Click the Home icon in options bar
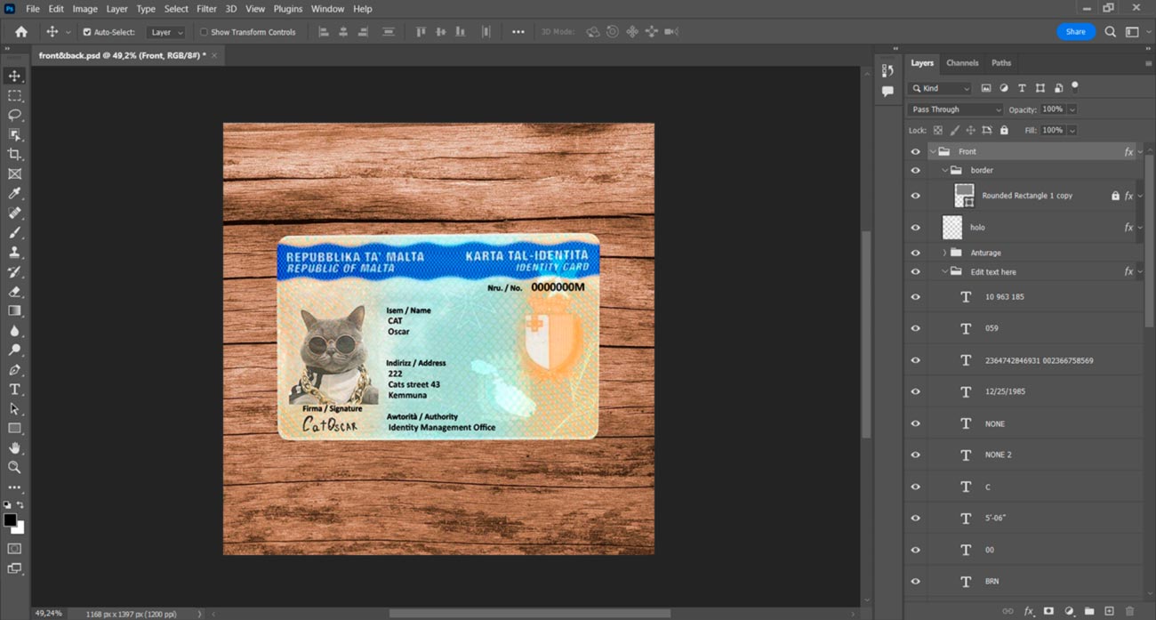The image size is (1156, 620). pos(20,32)
